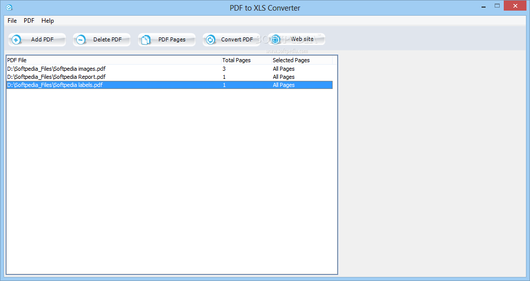Click the Delete PDF minus icon
Image resolution: width=530 pixels, height=281 pixels.
[81, 39]
